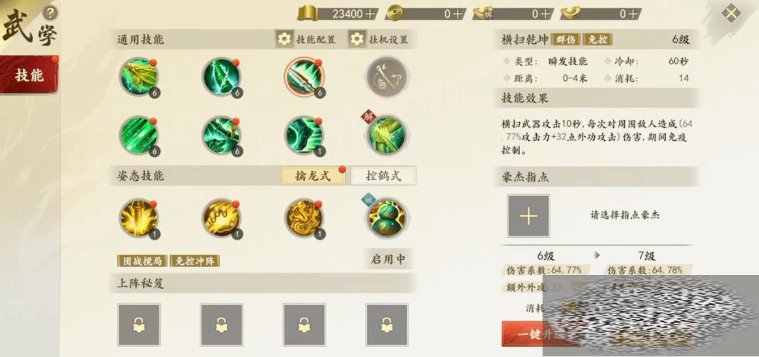Click the first locked 秘笈 slot

click(x=139, y=325)
